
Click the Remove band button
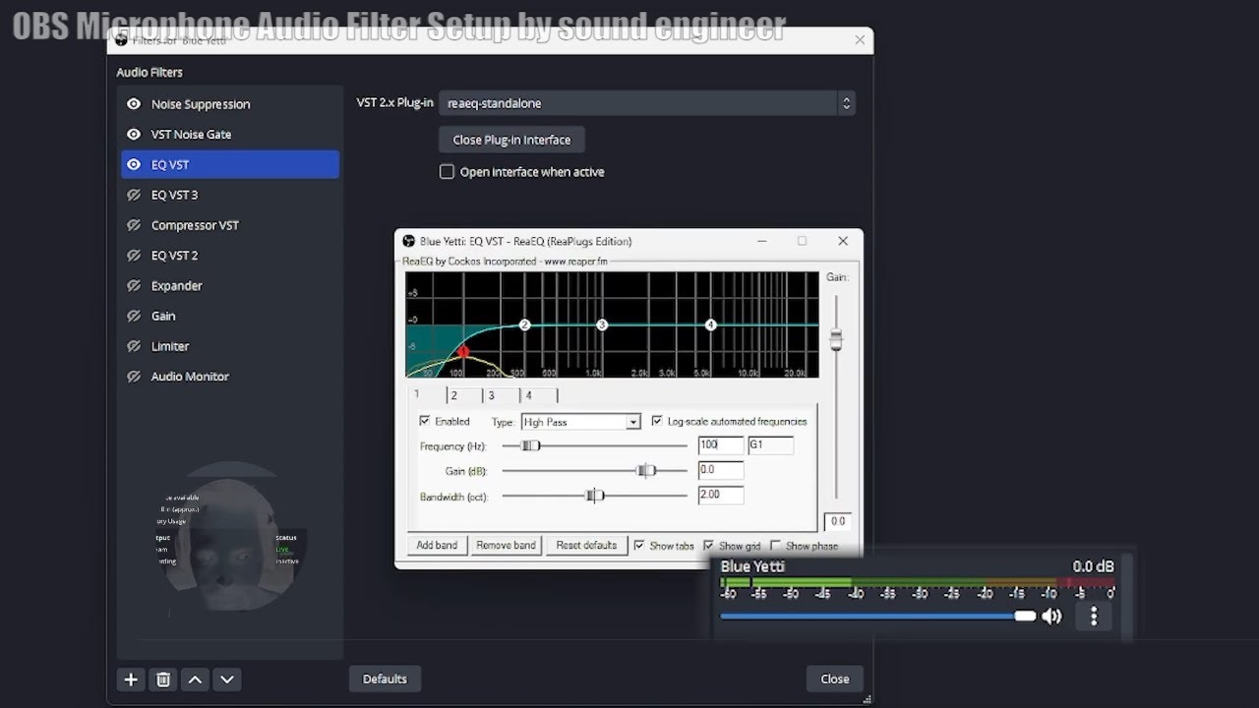pyautogui.click(x=506, y=545)
